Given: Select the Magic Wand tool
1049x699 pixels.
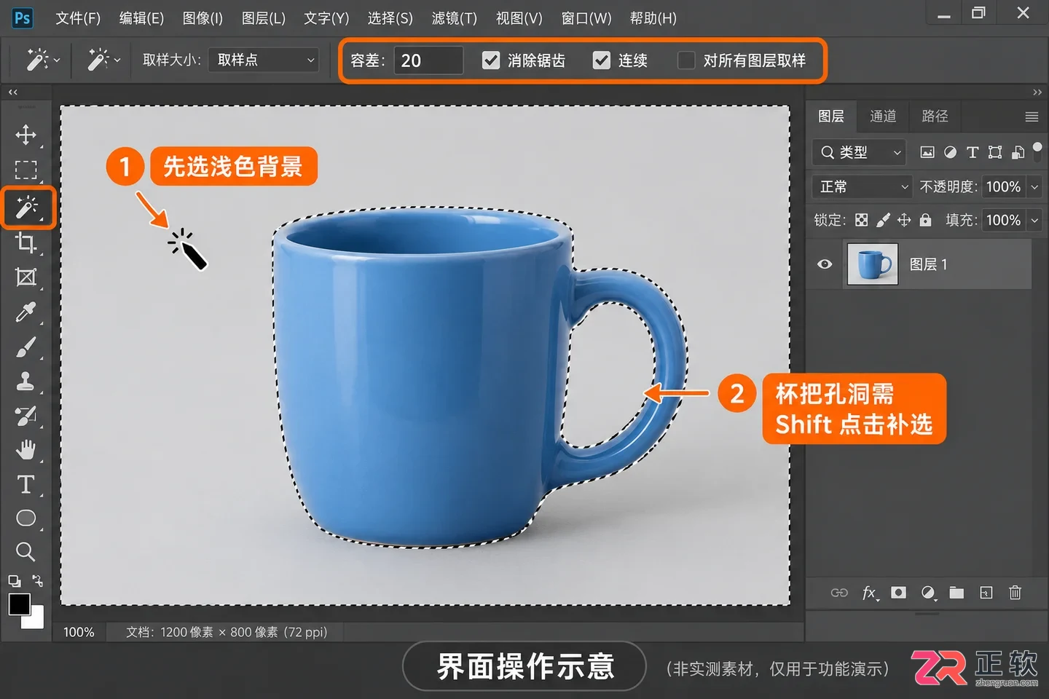Looking at the screenshot, I should pyautogui.click(x=27, y=208).
